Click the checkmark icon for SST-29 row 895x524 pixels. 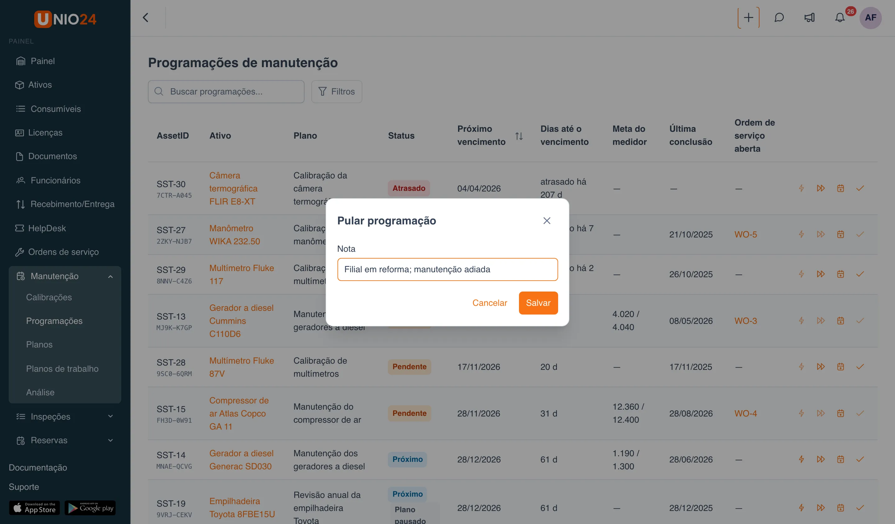(860, 274)
